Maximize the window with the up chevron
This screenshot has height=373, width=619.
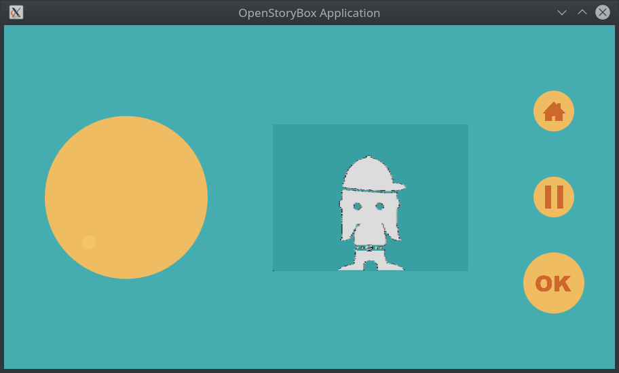[x=582, y=12]
